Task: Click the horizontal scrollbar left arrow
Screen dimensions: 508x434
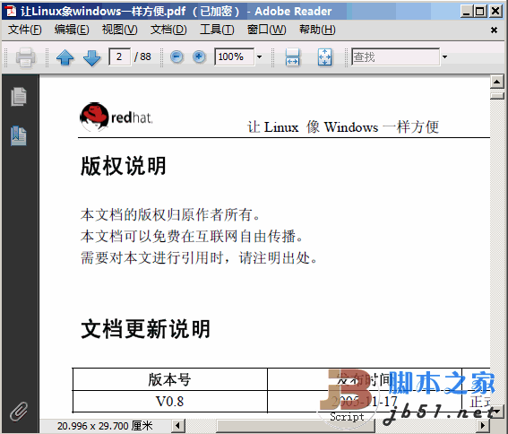Action: coord(177,425)
